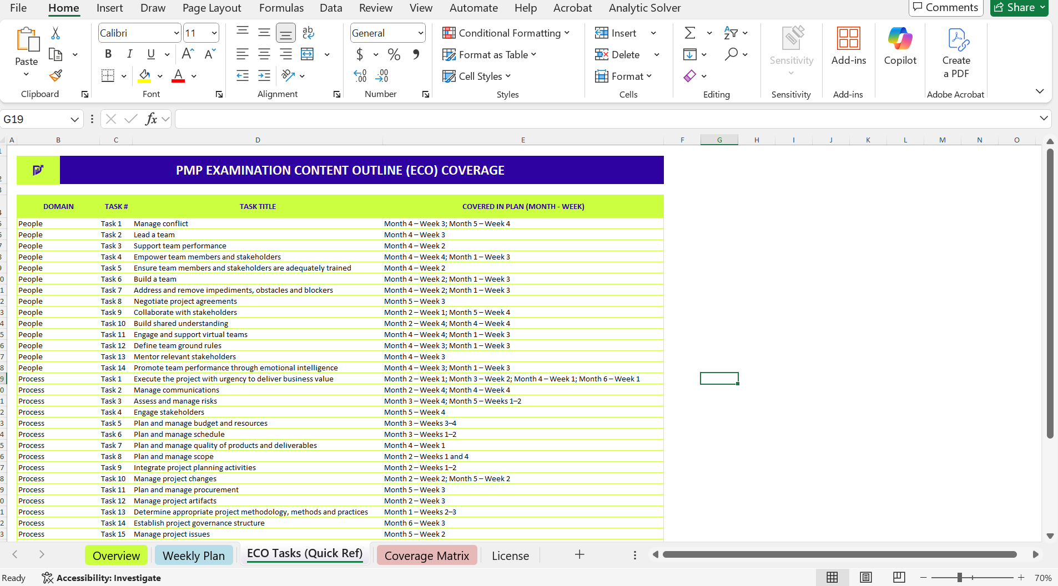Toggle Bold formatting
The height and width of the screenshot is (586, 1058).
tap(108, 54)
